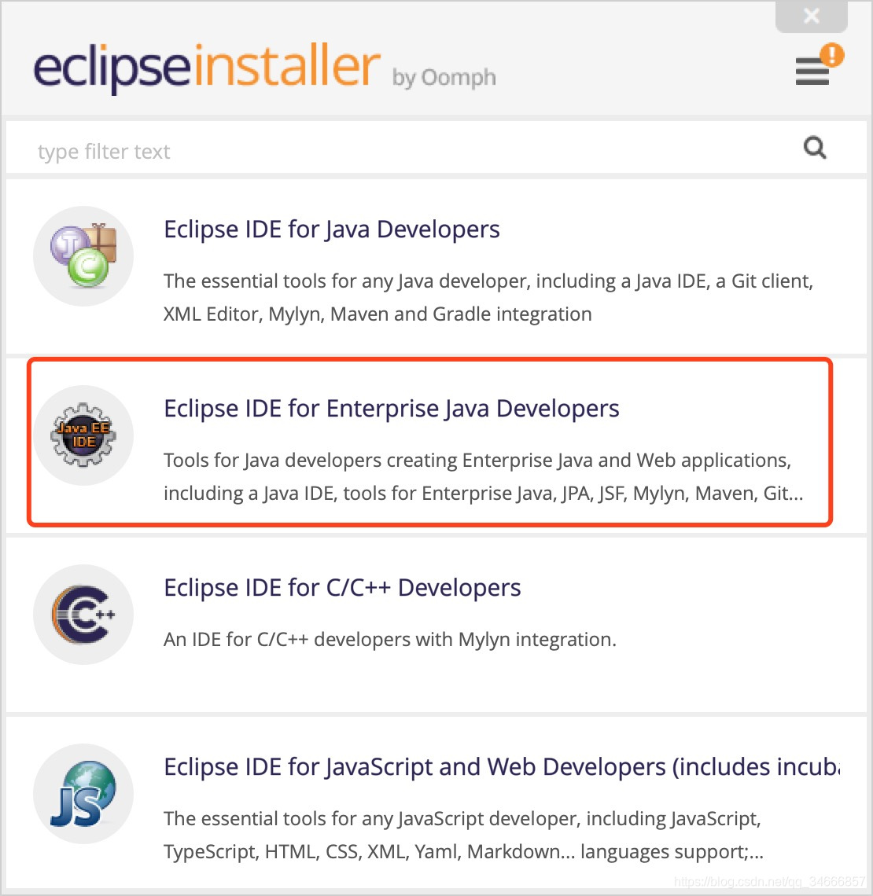The height and width of the screenshot is (896, 873).
Task: Click the magnifying glass search icon
Action: [815, 148]
